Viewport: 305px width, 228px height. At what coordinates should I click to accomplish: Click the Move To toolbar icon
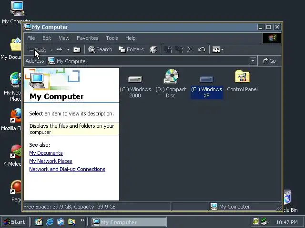point(168,49)
